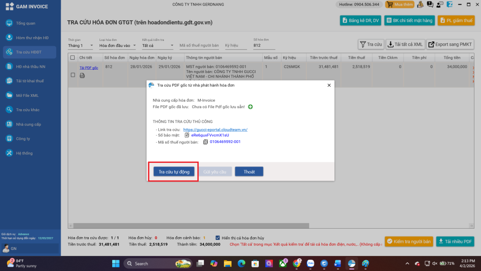Expand the 'Loại hóa đơn' dropdown
The width and height of the screenshot is (481, 271).
click(117, 46)
